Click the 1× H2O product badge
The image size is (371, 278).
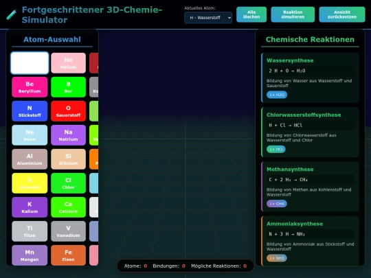click(x=277, y=95)
